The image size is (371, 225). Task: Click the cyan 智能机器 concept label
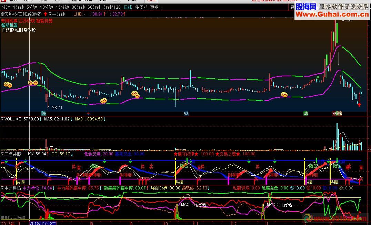(x=9, y=25)
